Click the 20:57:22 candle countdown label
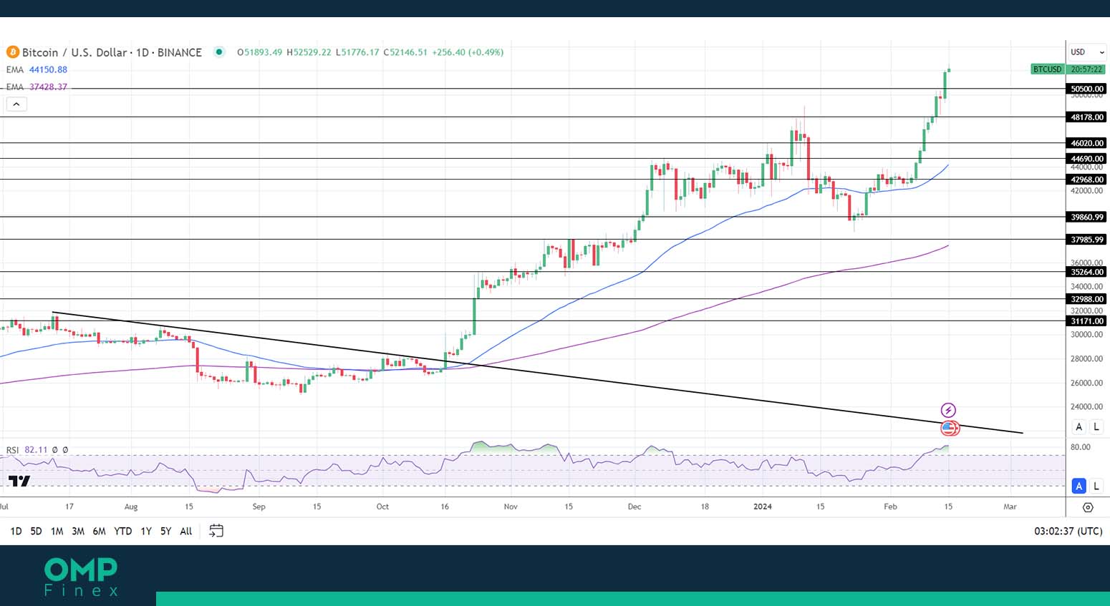 click(1086, 69)
